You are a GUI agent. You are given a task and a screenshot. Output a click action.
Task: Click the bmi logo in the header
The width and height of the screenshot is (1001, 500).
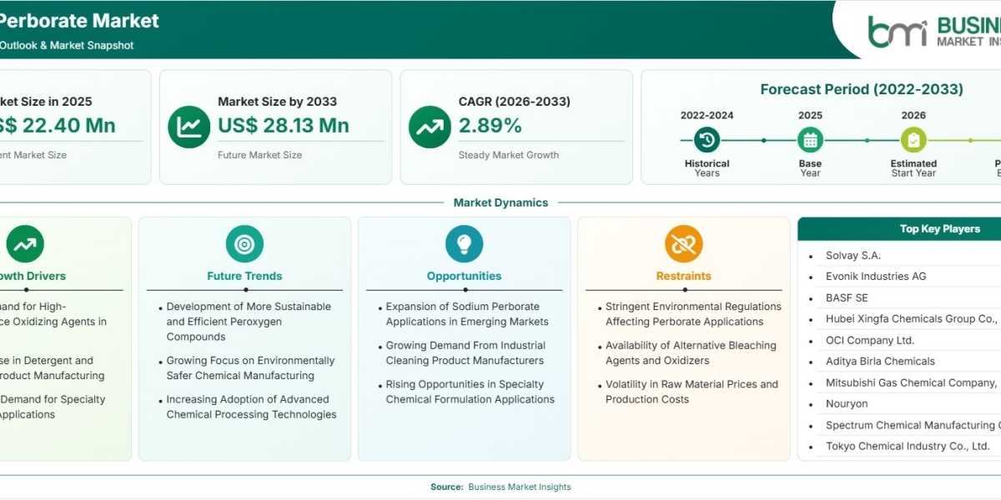897,32
